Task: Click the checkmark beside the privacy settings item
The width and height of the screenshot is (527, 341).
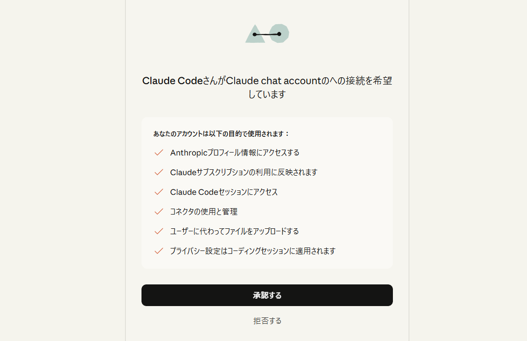Action: click(158, 250)
